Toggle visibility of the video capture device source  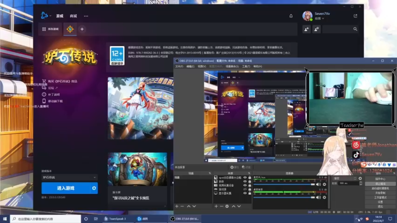point(245,185)
